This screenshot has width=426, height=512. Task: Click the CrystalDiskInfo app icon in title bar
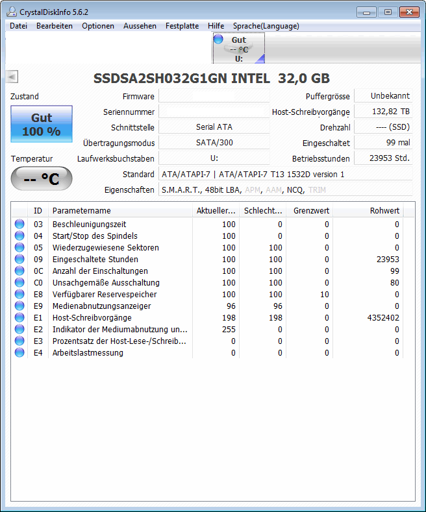(x=12, y=12)
